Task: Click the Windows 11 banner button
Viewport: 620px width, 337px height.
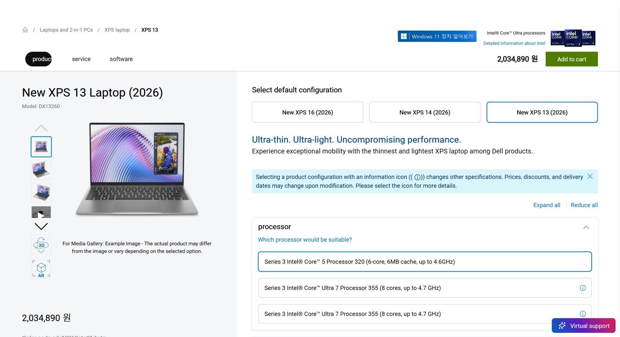Action: 437,36
